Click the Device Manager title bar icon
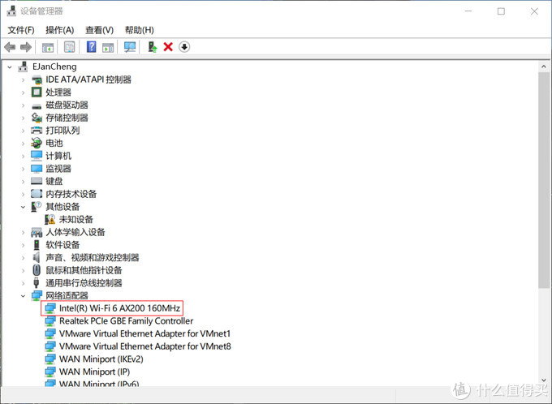The height and width of the screenshot is (404, 552). 11,11
